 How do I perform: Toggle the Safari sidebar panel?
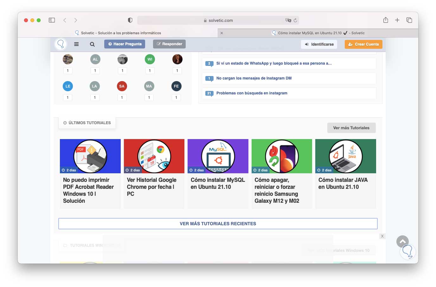click(52, 20)
